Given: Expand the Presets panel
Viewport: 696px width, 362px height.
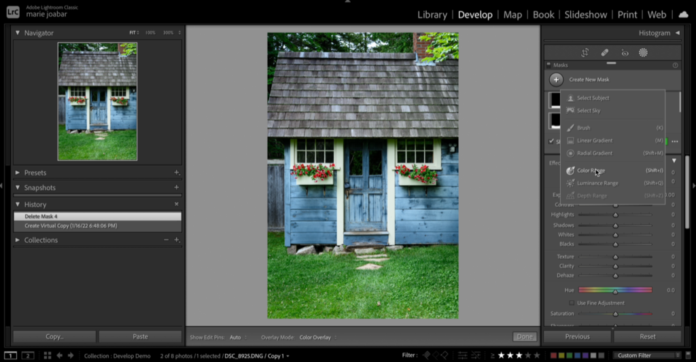Looking at the screenshot, I should coord(18,173).
